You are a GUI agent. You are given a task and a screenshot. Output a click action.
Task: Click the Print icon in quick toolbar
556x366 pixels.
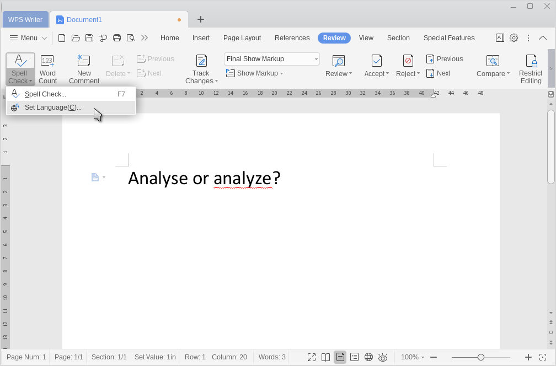pyautogui.click(x=117, y=38)
